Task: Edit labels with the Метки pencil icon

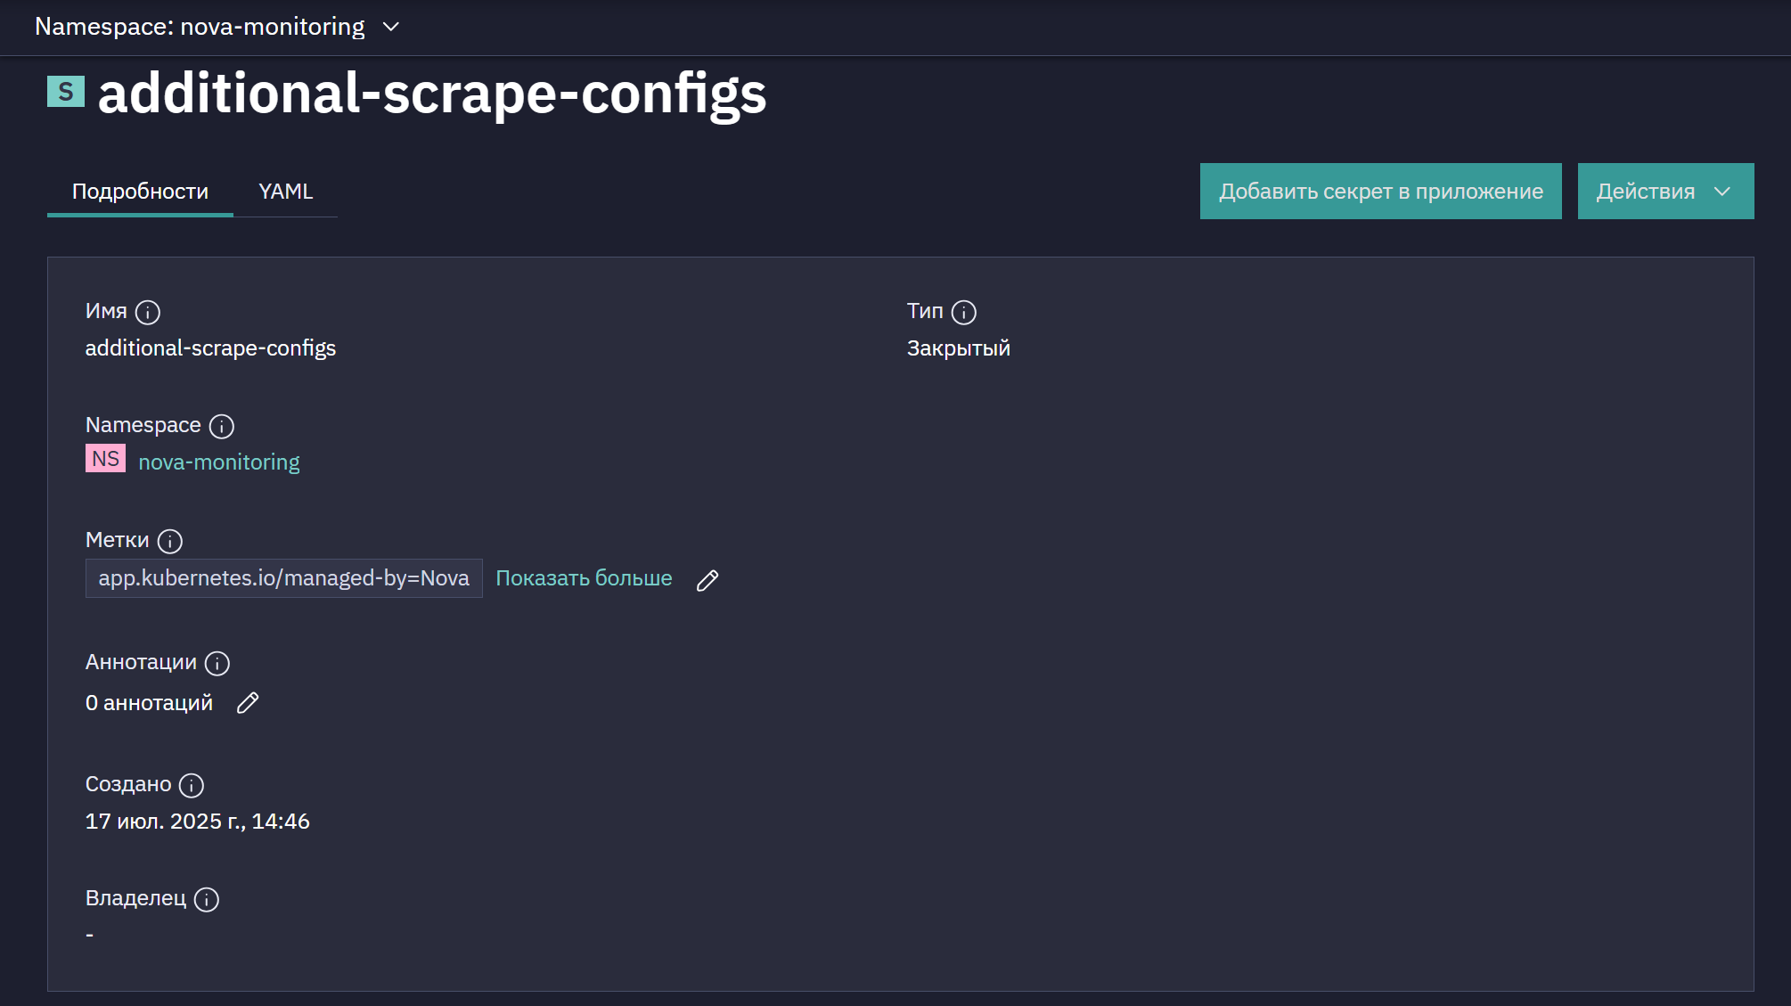Action: tap(707, 580)
